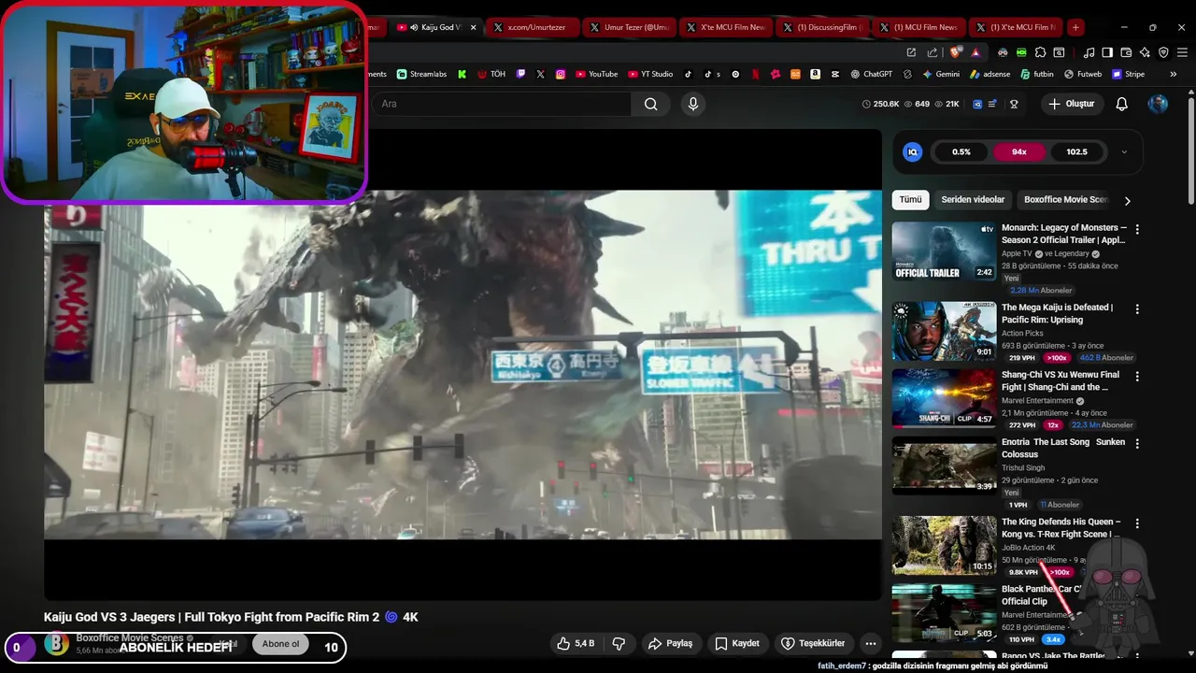This screenshot has width=1196, height=673.
Task: Open options menu for Shang-Chi video
Action: (x=1137, y=376)
